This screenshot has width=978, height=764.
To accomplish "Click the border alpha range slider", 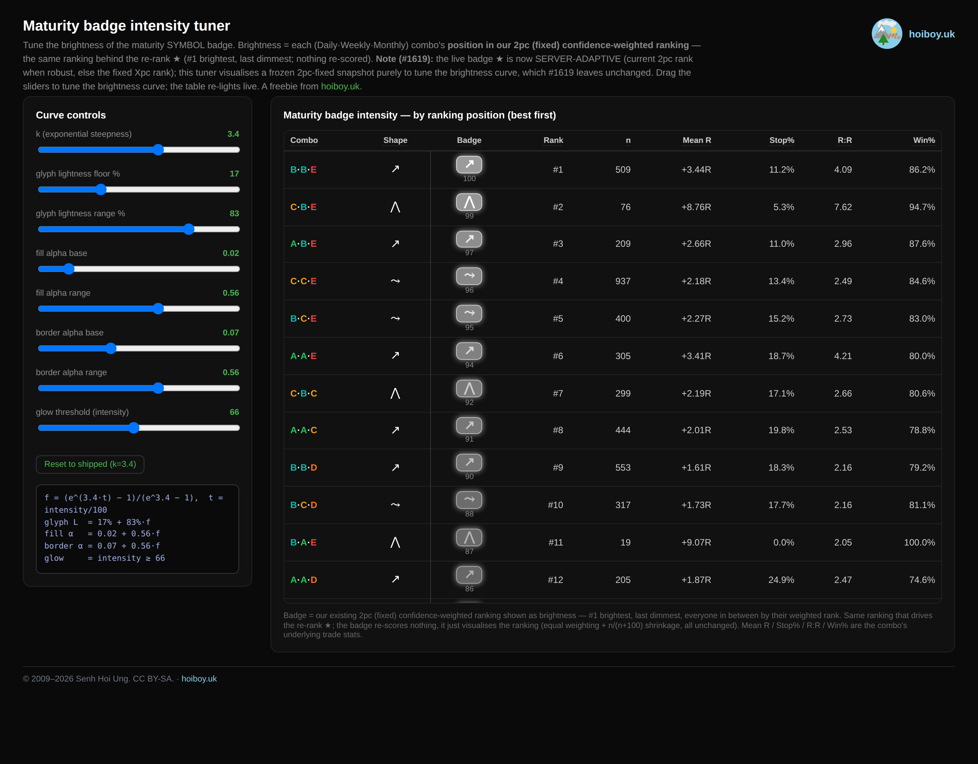I will (x=139, y=388).
